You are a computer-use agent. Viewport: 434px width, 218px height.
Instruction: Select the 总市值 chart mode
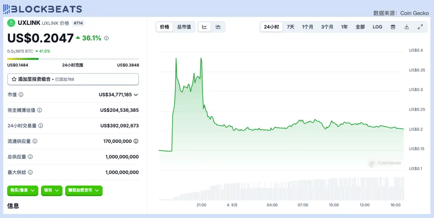184,27
